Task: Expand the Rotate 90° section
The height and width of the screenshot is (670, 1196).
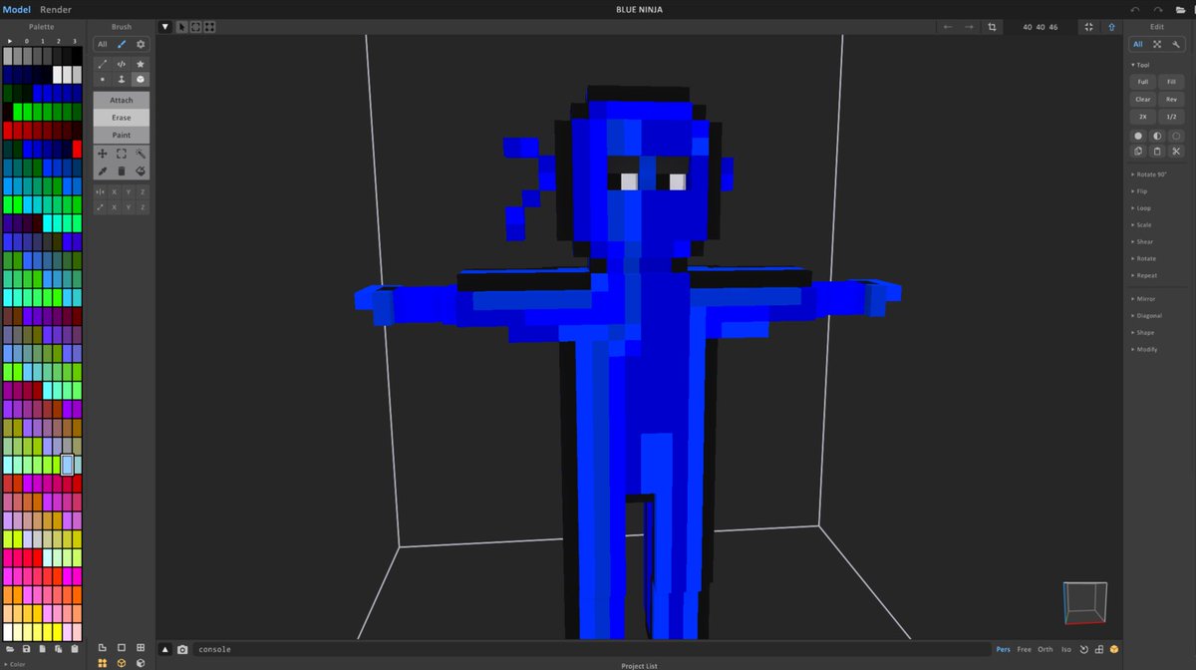Action: [x=1150, y=174]
